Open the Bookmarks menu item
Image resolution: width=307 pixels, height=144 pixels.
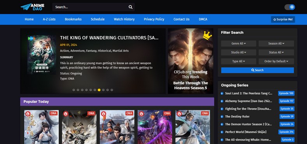pos(73,19)
